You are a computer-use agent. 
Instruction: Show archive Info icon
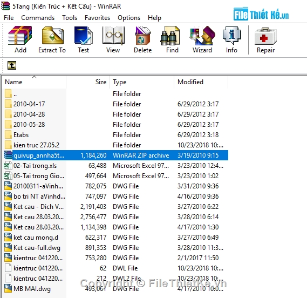click(232, 36)
